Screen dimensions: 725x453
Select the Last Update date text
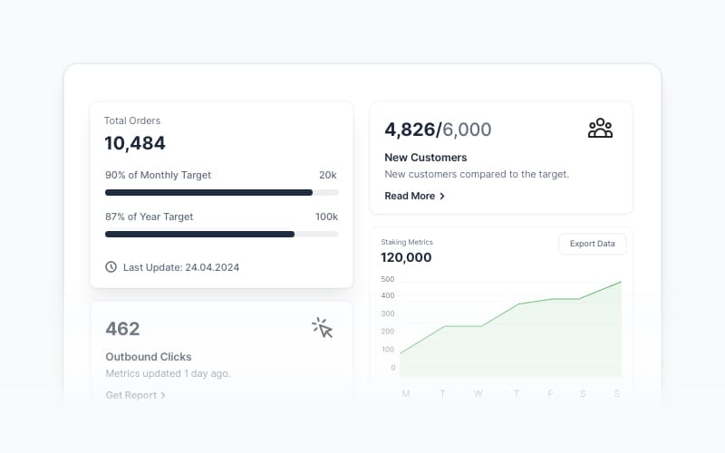(x=181, y=267)
